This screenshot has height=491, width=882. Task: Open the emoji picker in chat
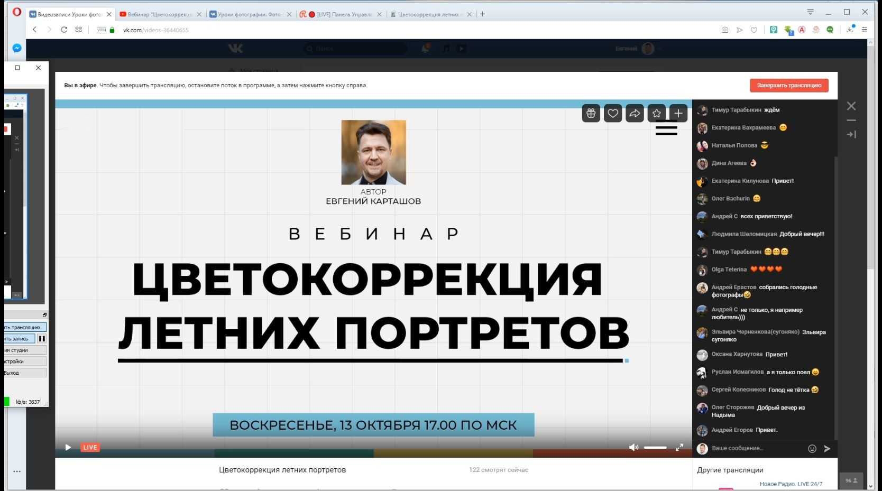[x=812, y=449]
